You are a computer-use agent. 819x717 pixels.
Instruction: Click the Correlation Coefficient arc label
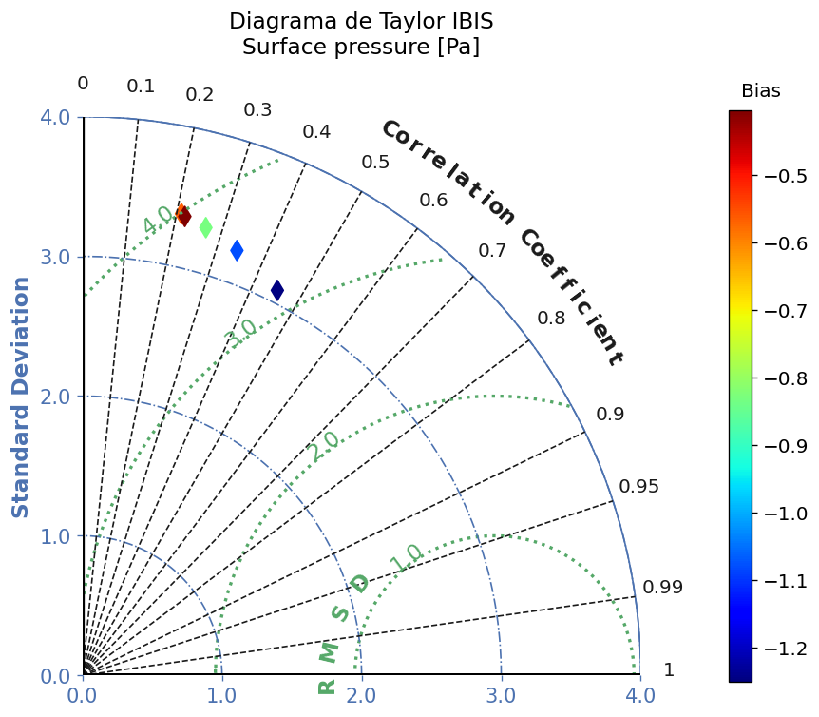tap(502, 242)
